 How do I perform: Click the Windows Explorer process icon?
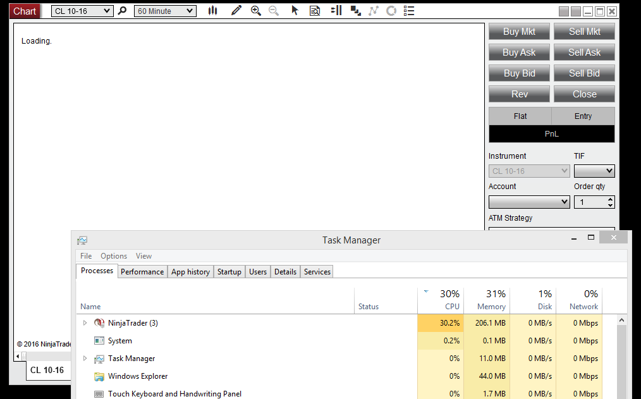coord(99,376)
